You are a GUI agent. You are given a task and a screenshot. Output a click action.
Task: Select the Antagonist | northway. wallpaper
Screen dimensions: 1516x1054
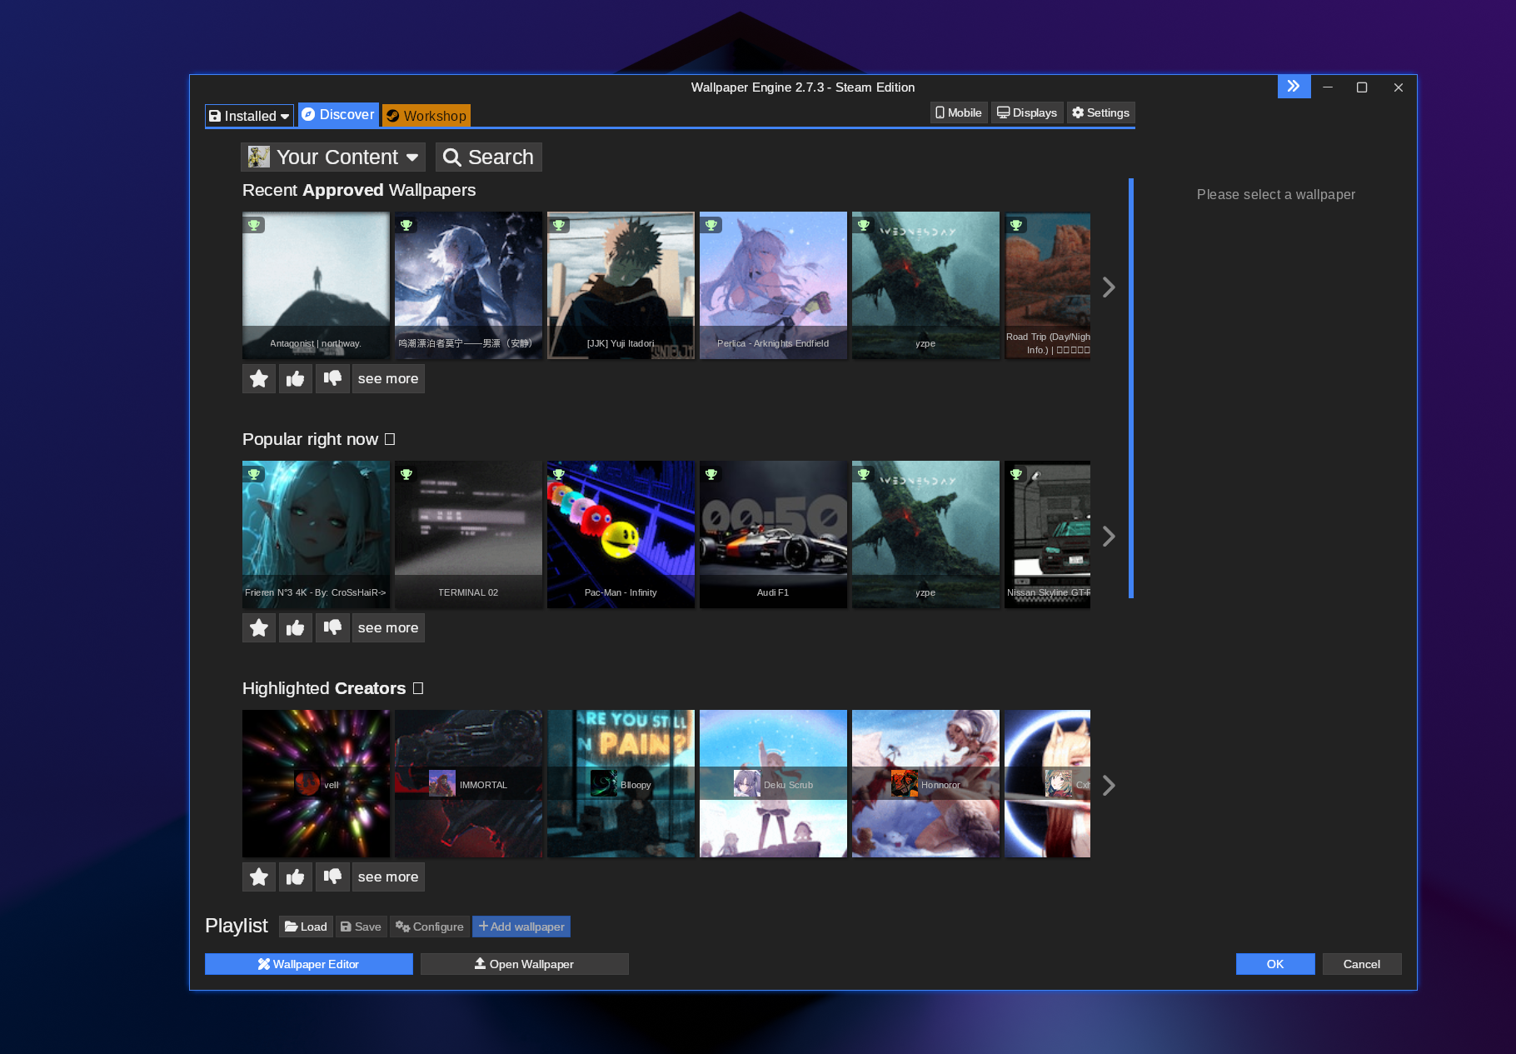coord(316,285)
